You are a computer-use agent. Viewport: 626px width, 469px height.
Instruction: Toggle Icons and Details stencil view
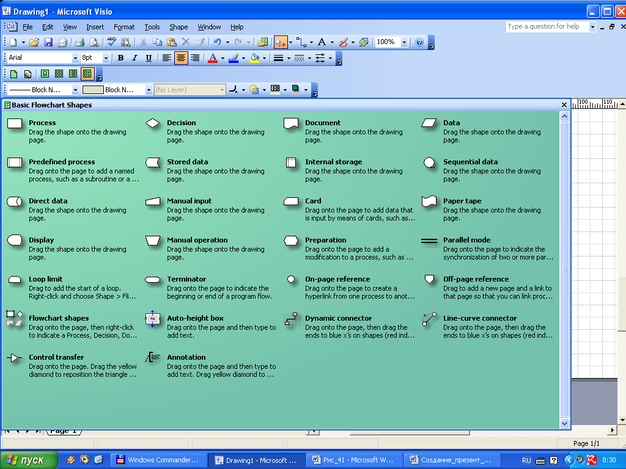87,74
